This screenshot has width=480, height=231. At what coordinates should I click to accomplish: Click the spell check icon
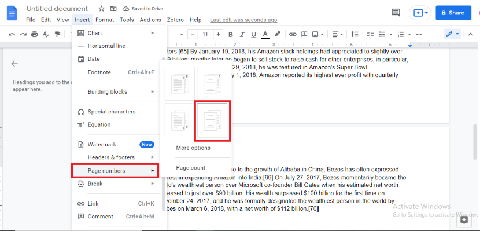click(46, 34)
